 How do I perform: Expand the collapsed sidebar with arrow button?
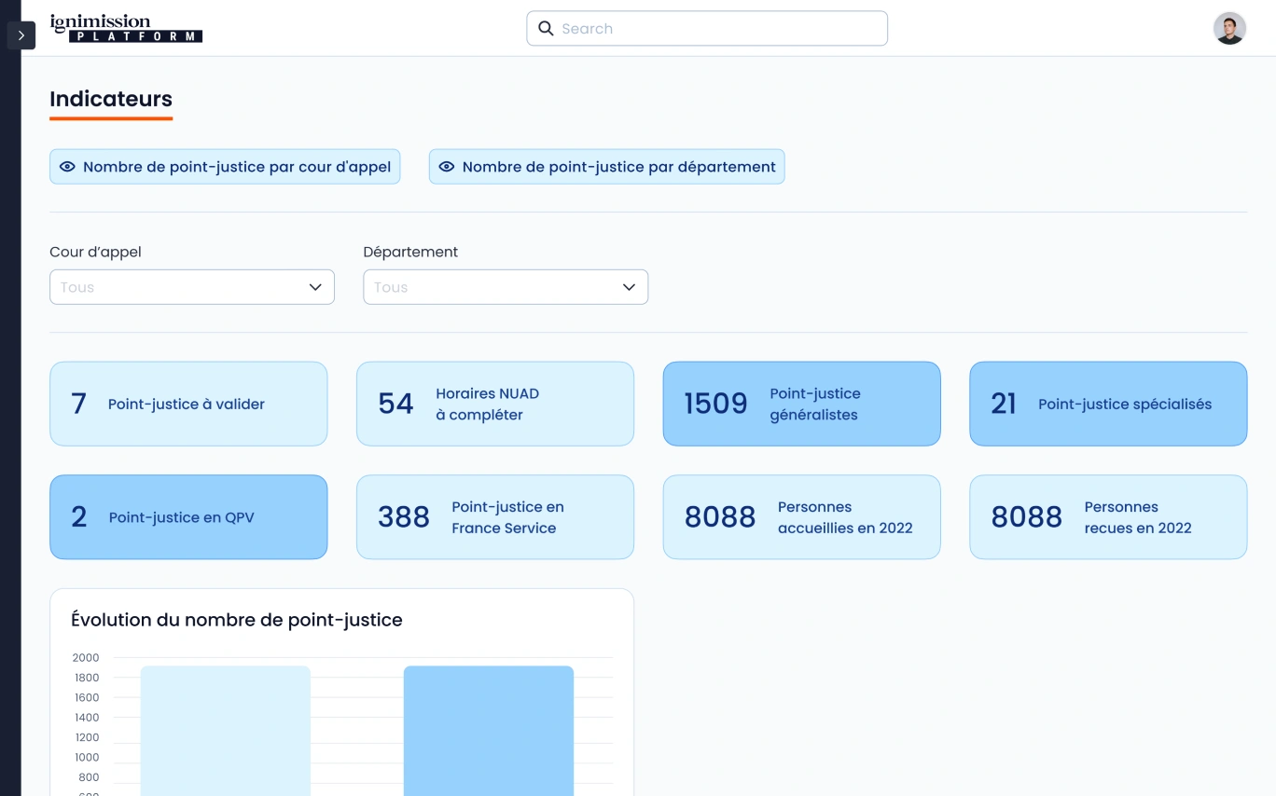[21, 35]
